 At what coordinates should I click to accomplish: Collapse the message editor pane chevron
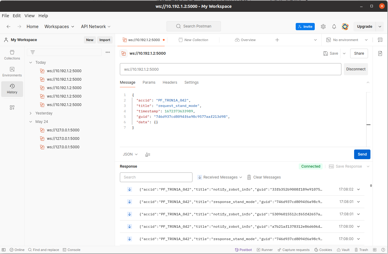tap(368, 82)
